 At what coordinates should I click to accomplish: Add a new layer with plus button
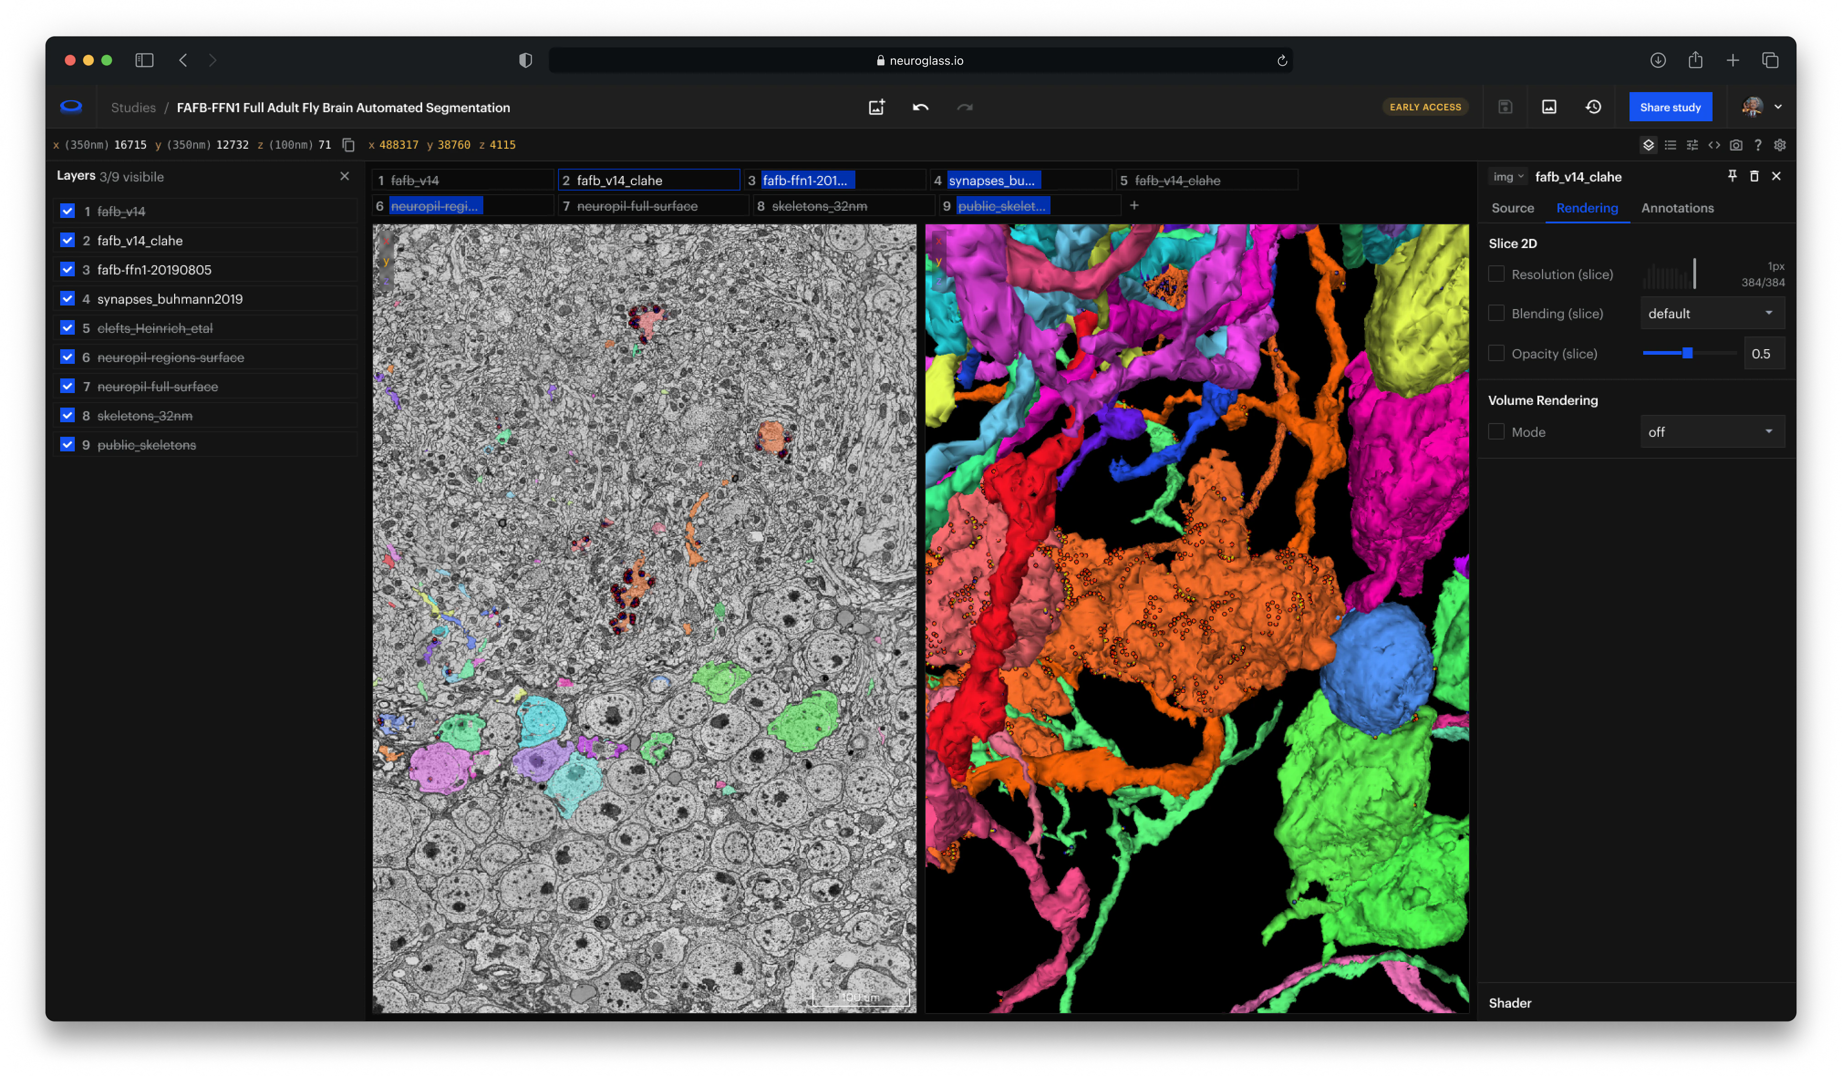click(1134, 206)
